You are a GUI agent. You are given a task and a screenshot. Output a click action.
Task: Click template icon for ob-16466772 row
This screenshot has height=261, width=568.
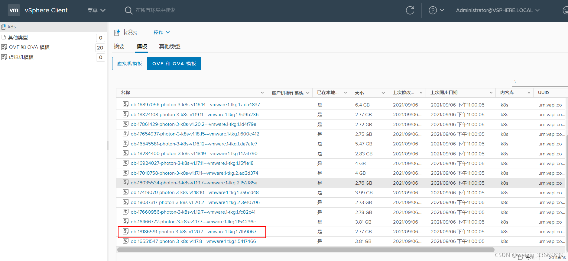tap(125, 221)
